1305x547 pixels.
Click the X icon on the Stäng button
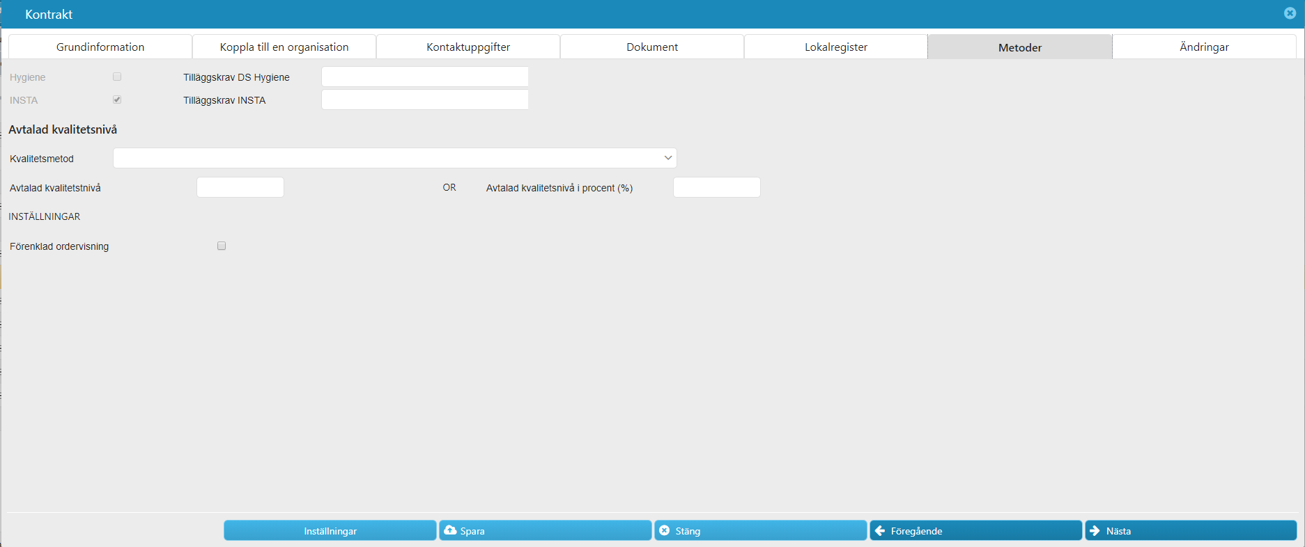coord(665,530)
